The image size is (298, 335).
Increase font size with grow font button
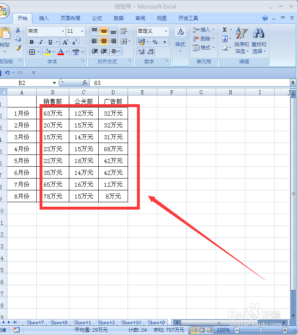[x=65, y=42]
